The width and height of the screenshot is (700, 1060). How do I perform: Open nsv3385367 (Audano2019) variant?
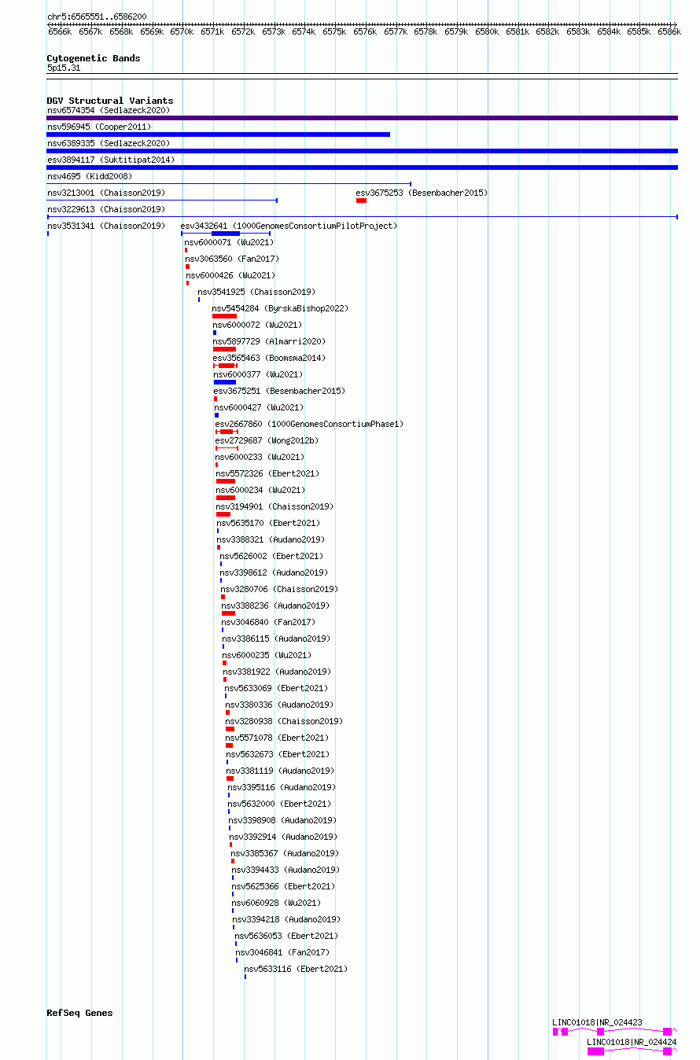[x=286, y=854]
